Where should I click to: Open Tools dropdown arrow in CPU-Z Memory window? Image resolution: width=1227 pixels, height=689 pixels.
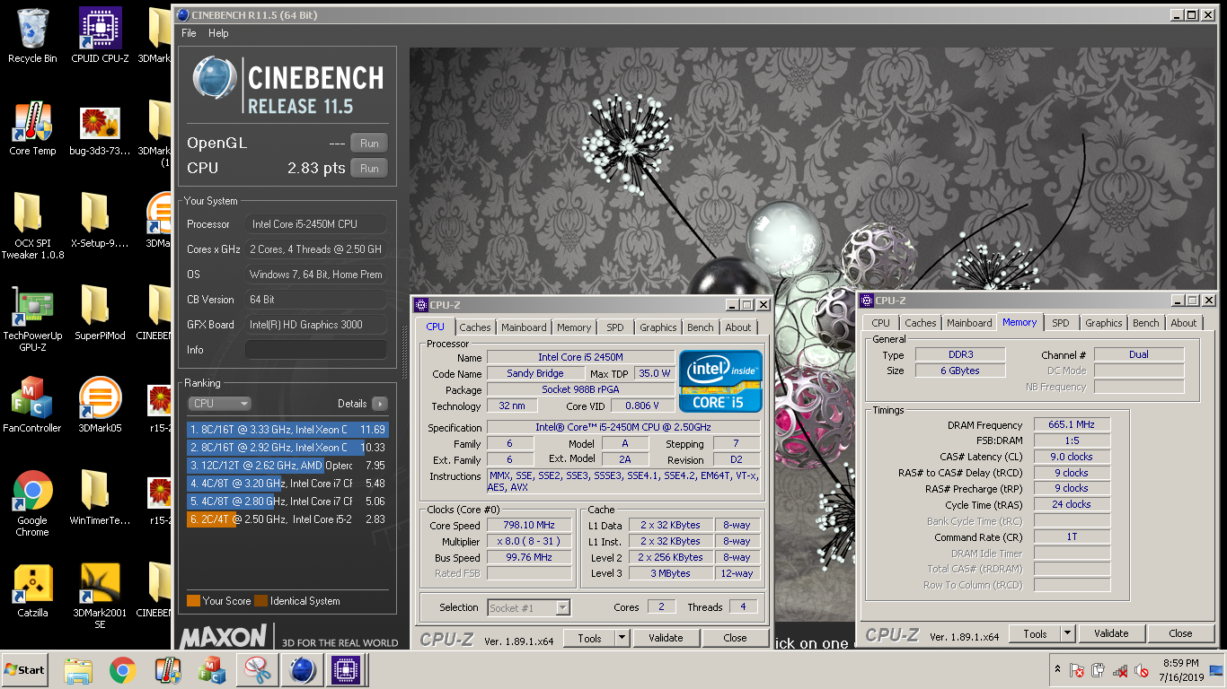pyautogui.click(x=1067, y=633)
